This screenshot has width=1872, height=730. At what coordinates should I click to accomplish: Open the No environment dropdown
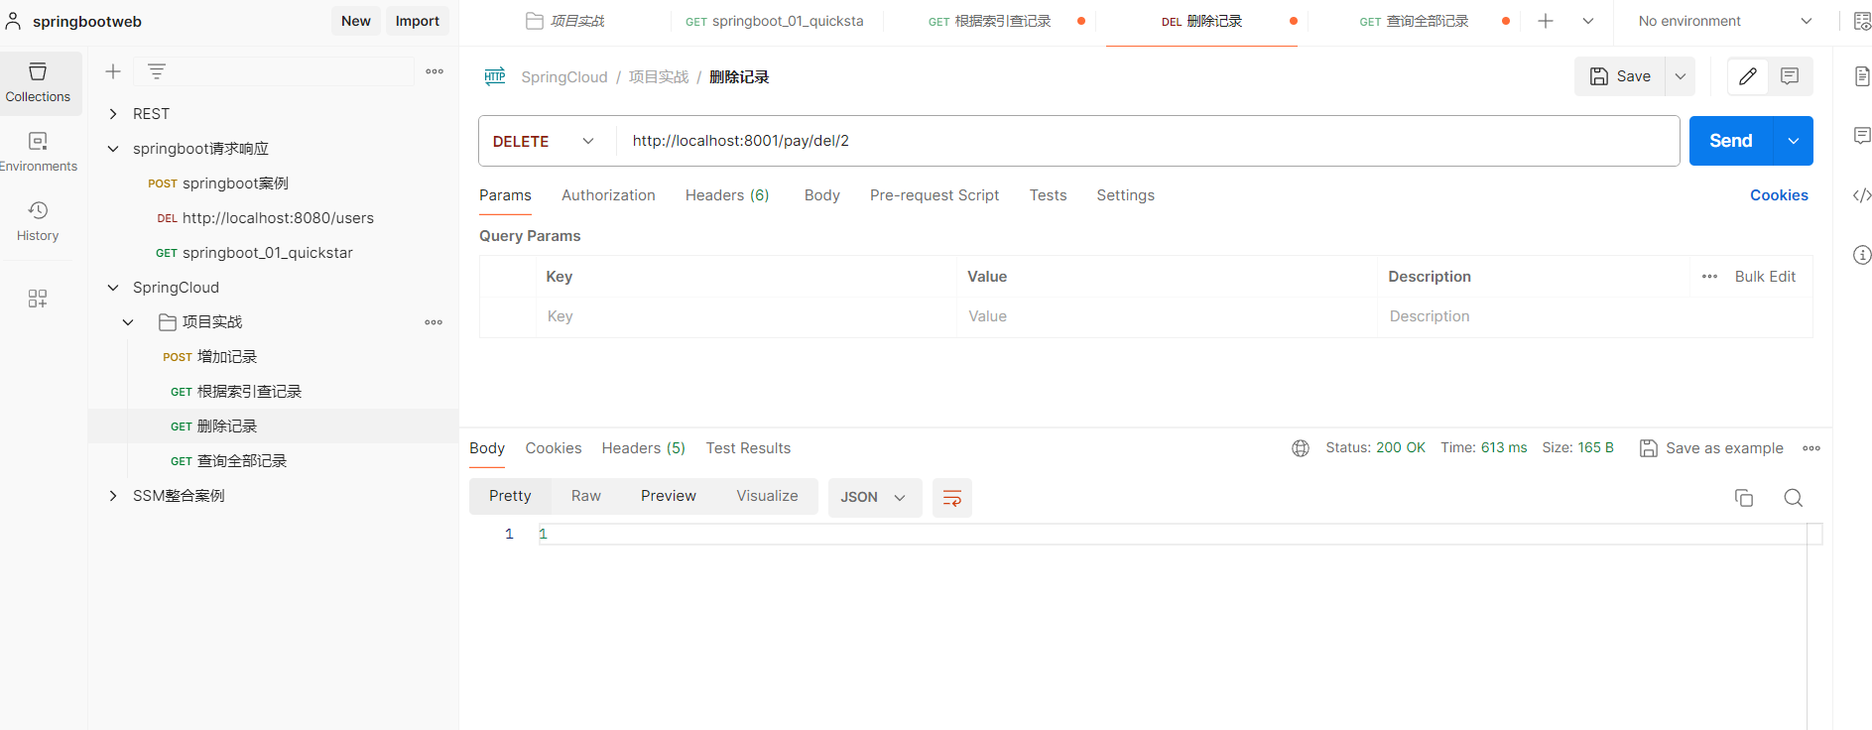[1724, 21]
